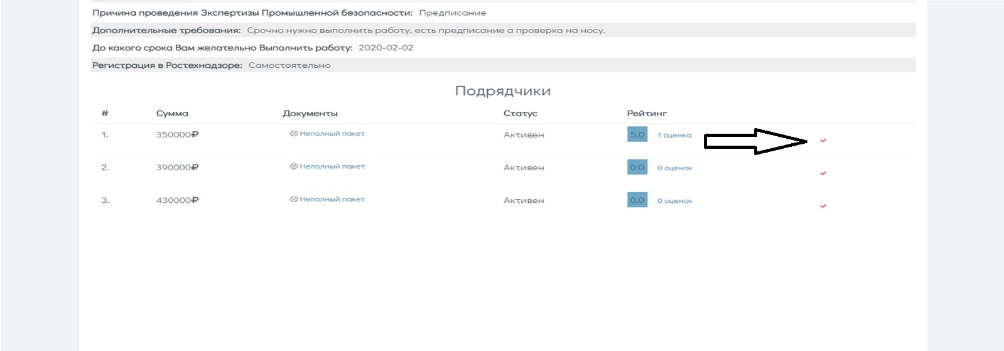The width and height of the screenshot is (1004, 351).
Task: Choose the 430000₽ contractor using red checkmark
Action: 823,206
